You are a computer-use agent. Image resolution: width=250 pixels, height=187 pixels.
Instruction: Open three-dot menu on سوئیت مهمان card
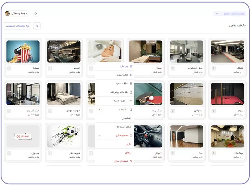50,111
